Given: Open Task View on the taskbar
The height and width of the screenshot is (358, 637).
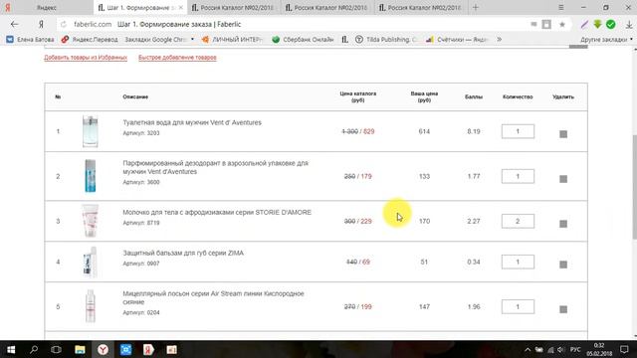Looking at the screenshot, I should (x=56, y=349).
